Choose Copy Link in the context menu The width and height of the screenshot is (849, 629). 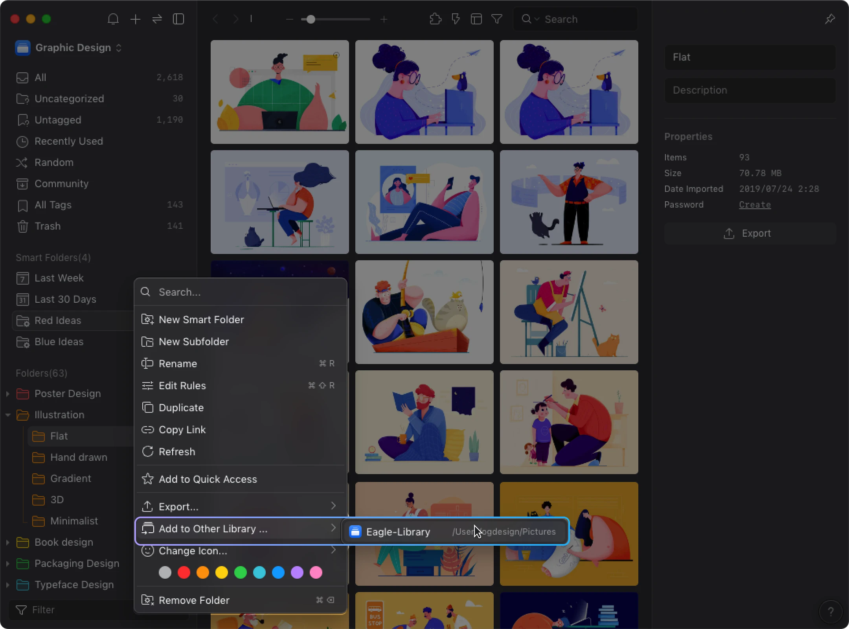241,430
